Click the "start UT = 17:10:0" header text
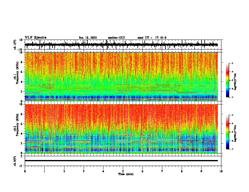 [x=152, y=38]
